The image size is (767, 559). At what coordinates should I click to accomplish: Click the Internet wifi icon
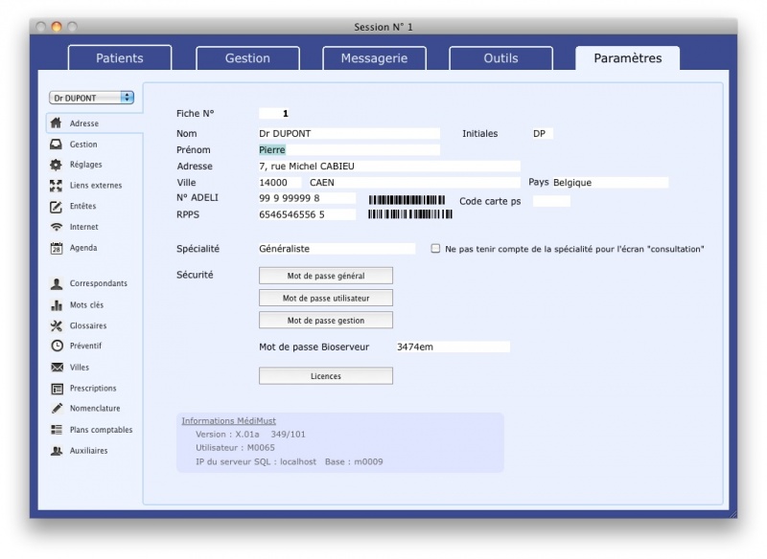[x=57, y=227]
